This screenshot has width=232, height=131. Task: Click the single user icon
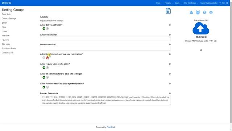click(x=191, y=12)
